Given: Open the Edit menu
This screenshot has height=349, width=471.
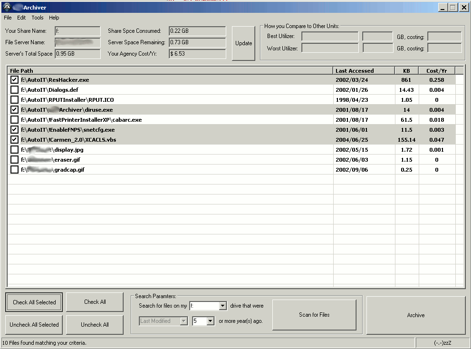Looking at the screenshot, I should pyautogui.click(x=21, y=18).
